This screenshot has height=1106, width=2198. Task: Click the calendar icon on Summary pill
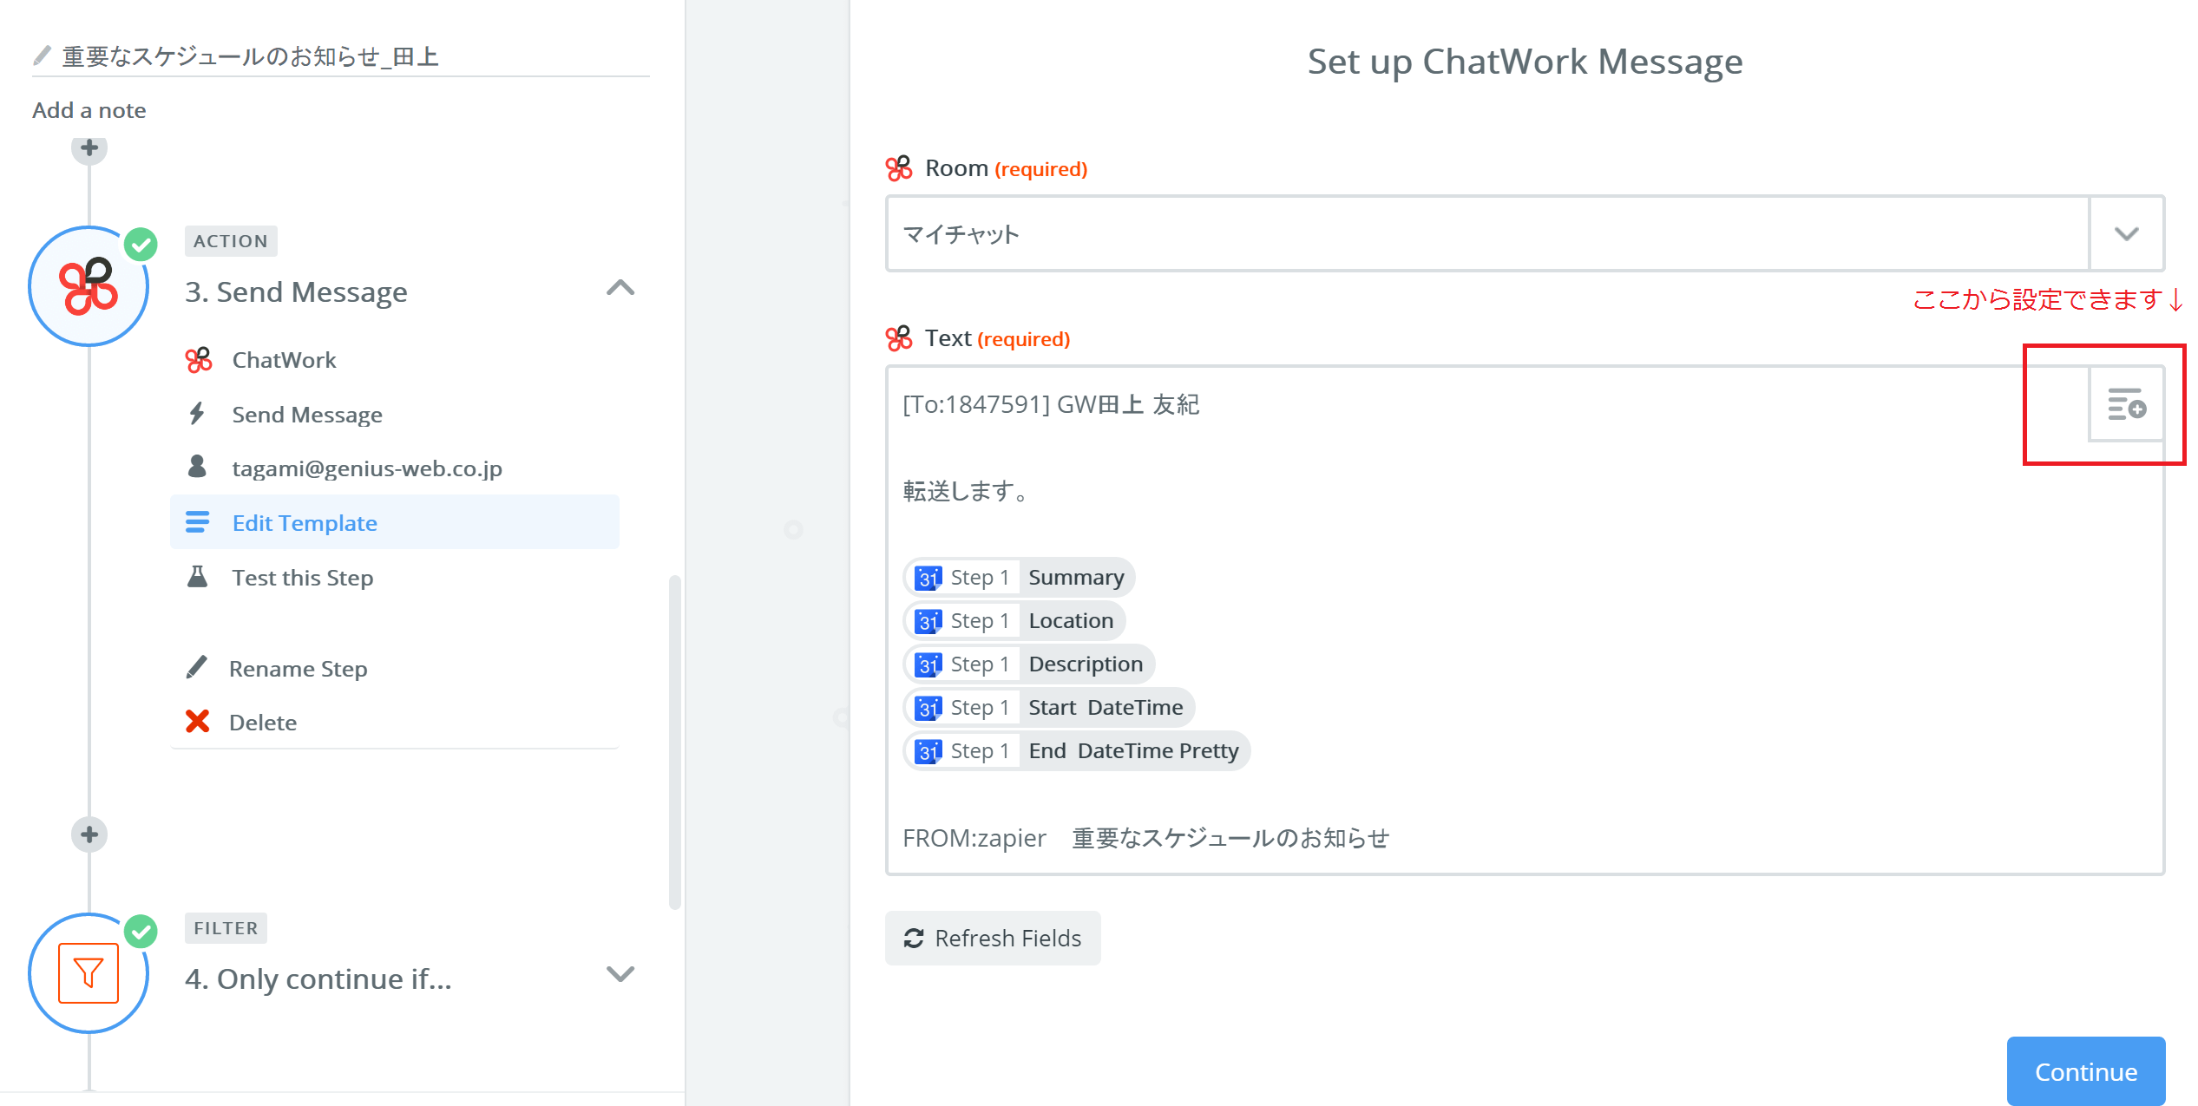(x=928, y=578)
